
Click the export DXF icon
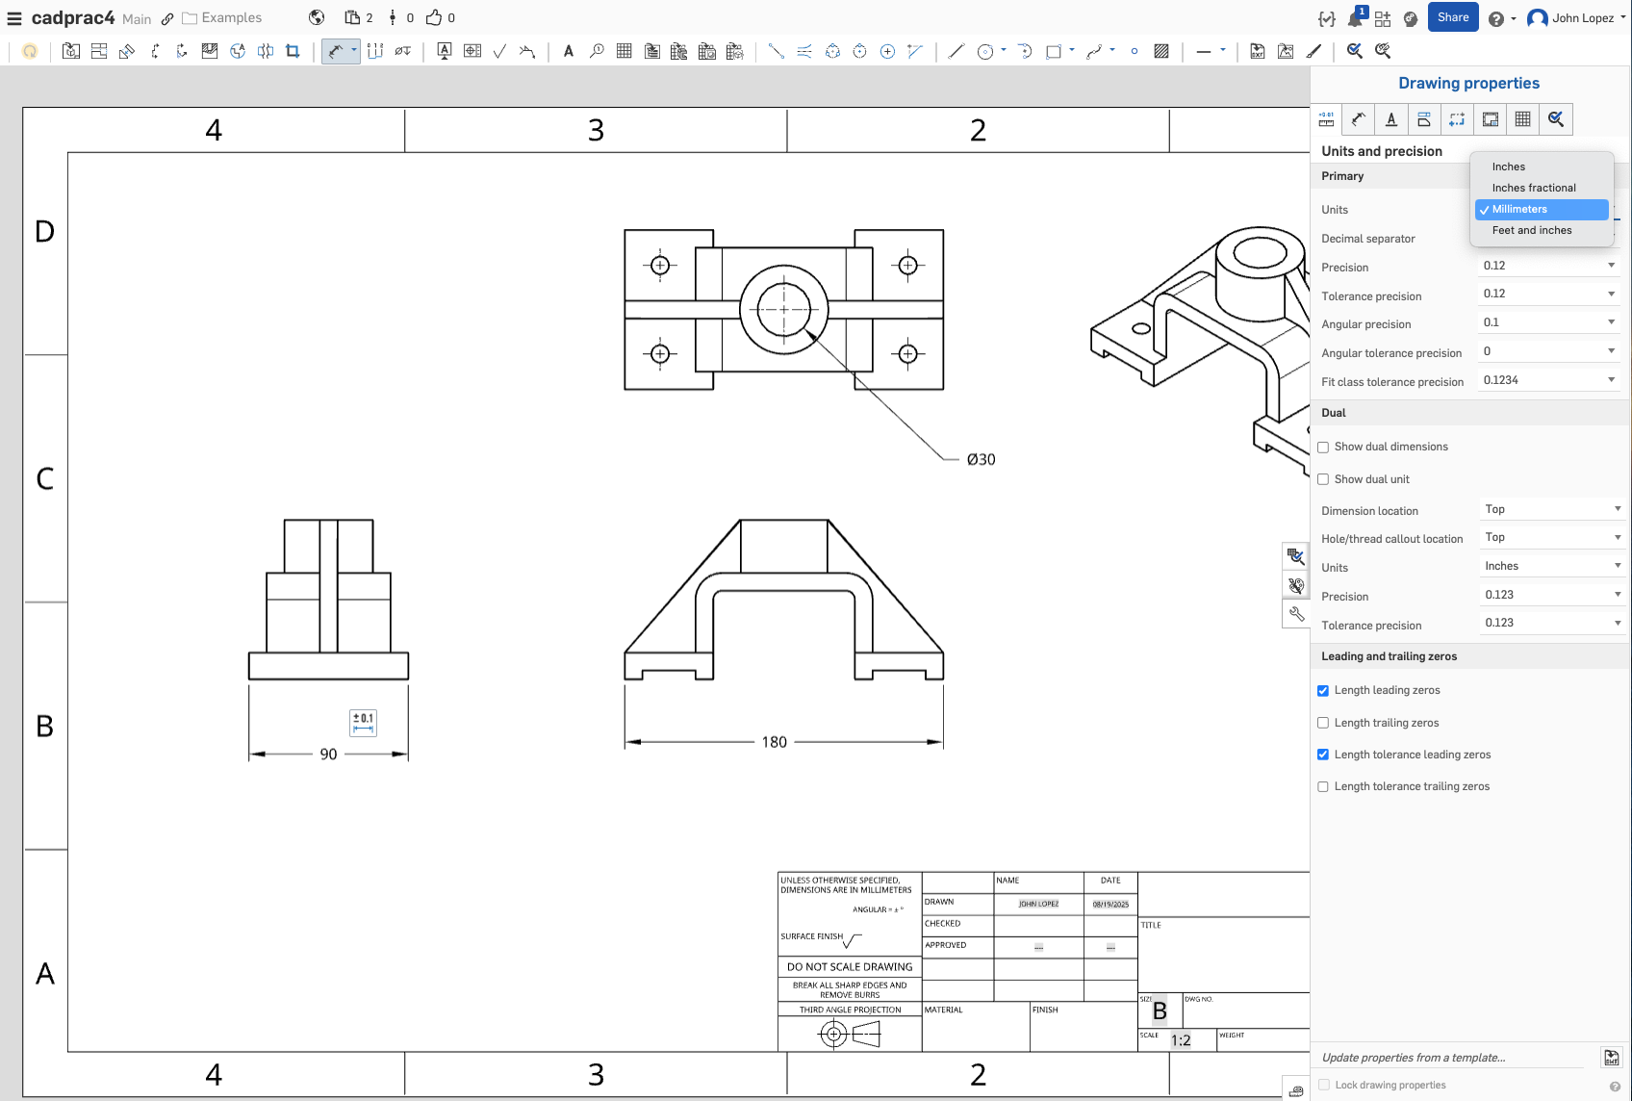[x=1258, y=51]
